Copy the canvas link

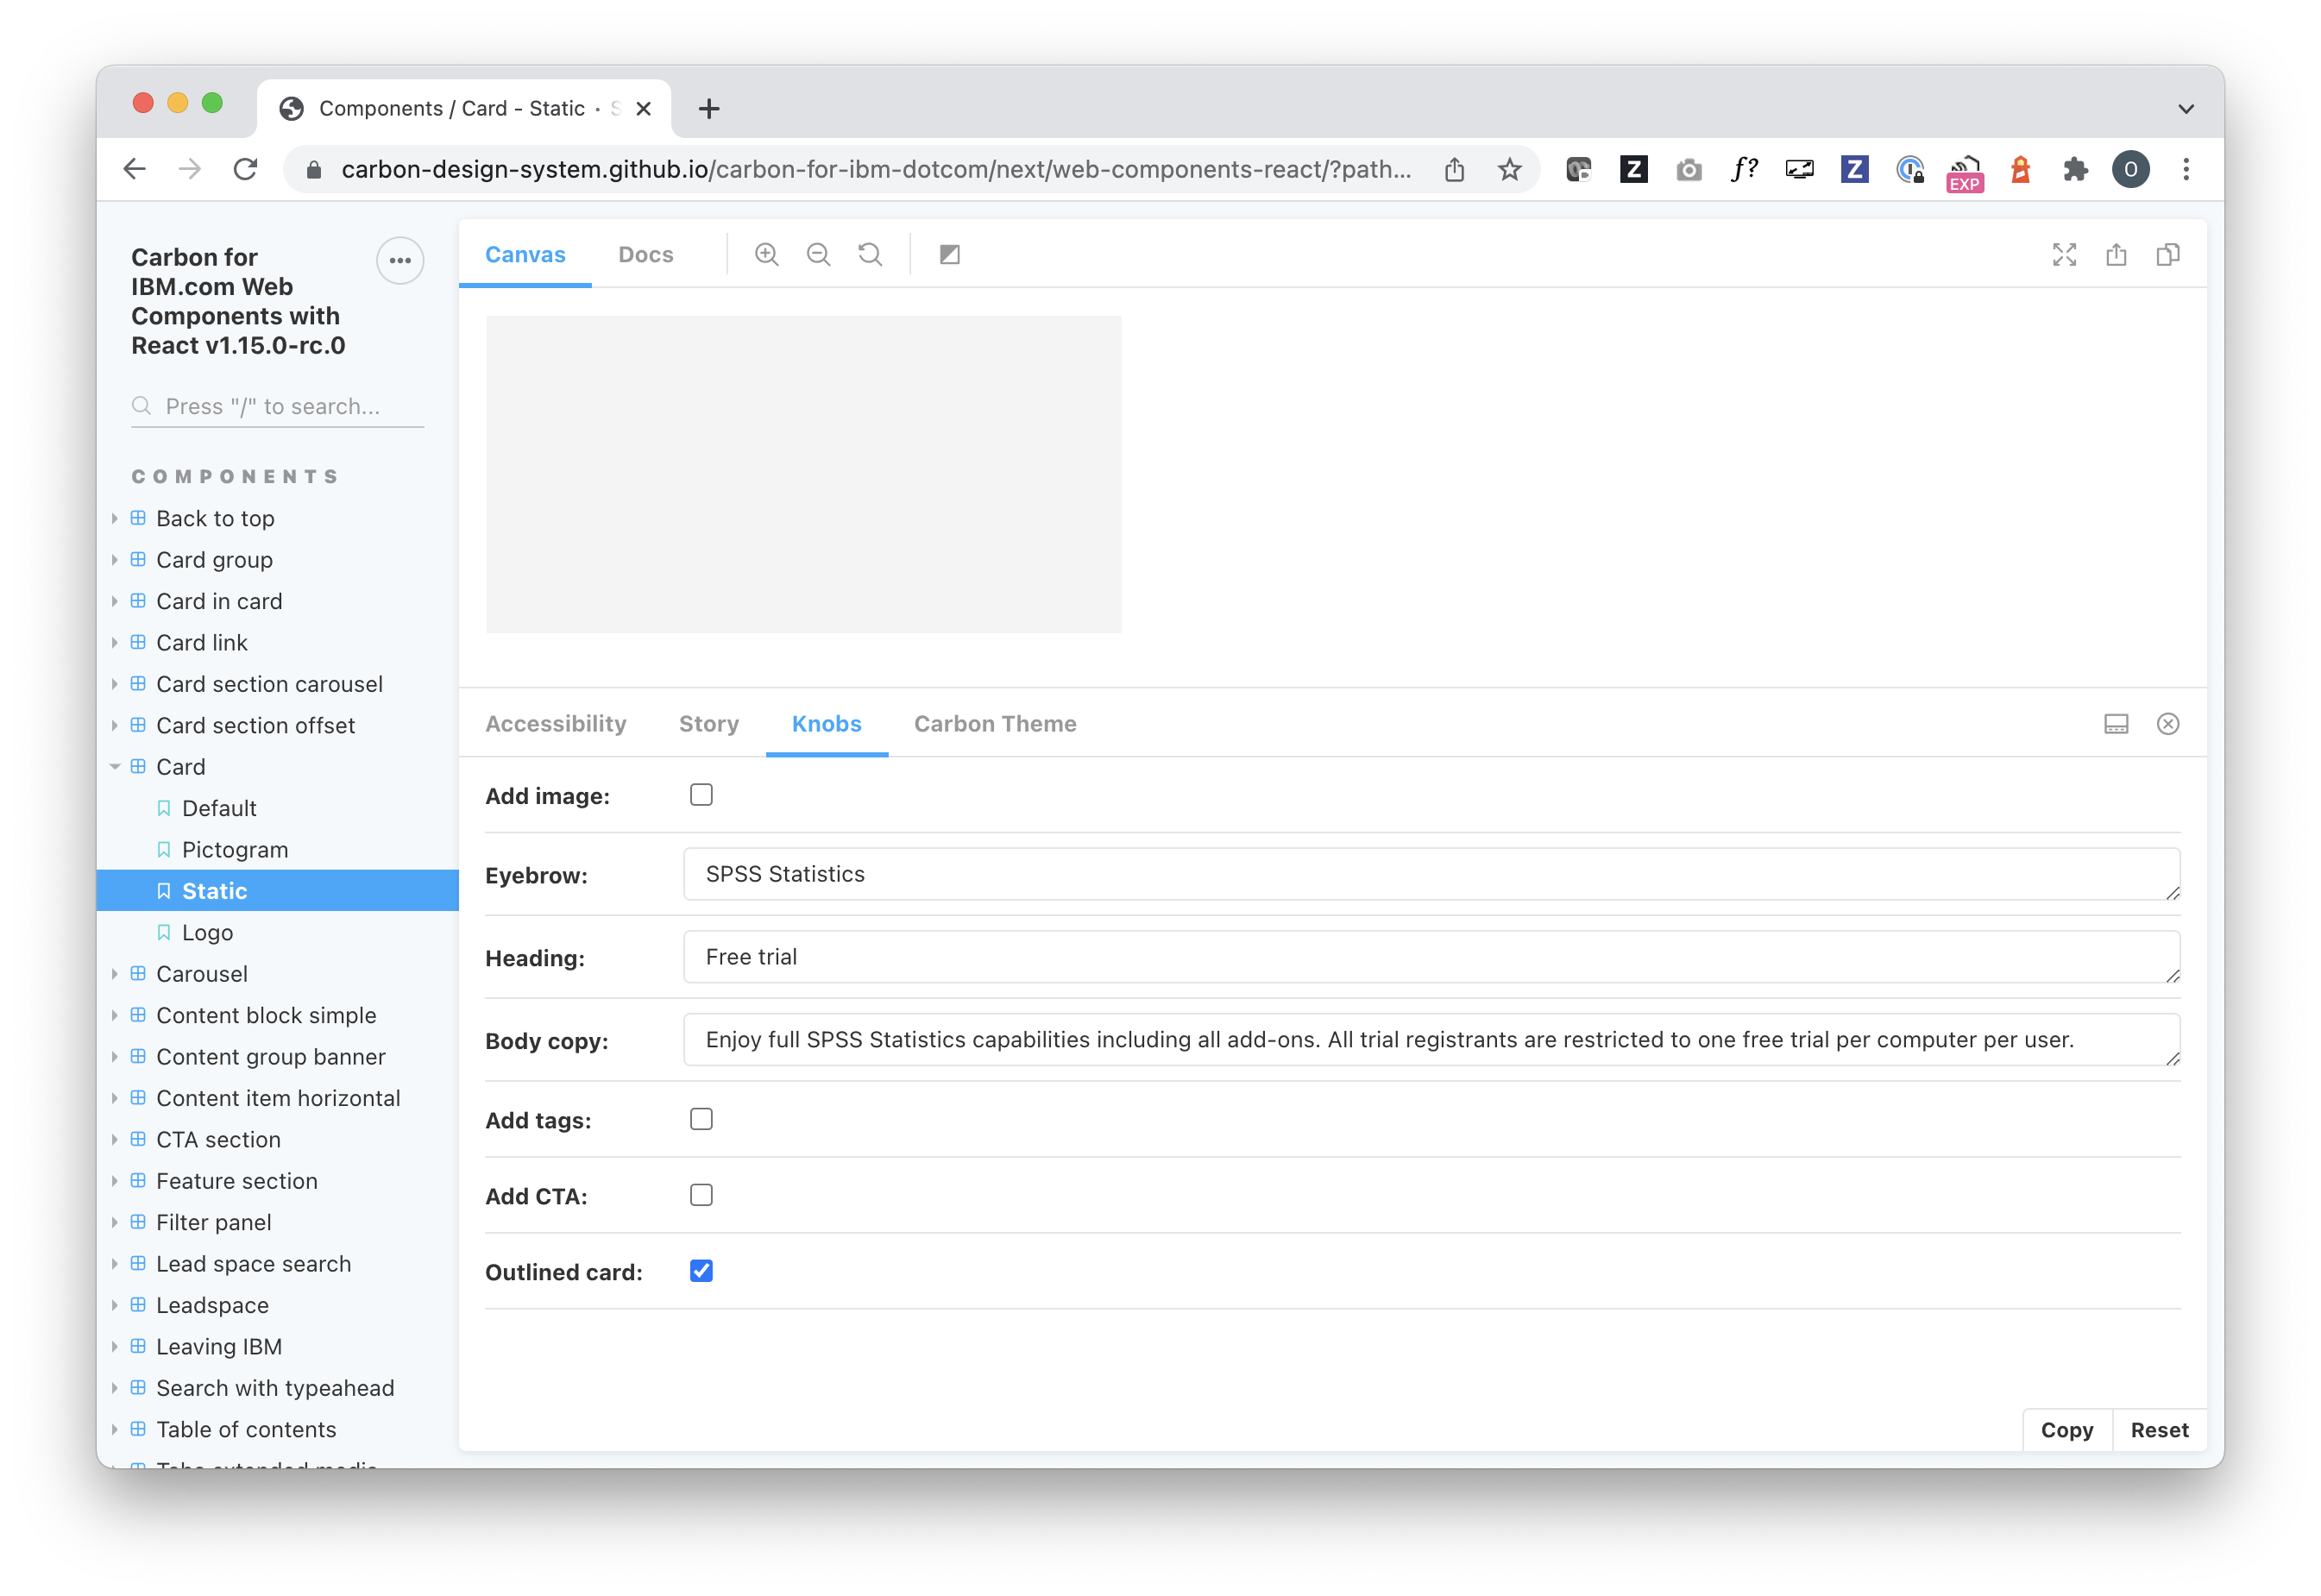[x=2167, y=254]
